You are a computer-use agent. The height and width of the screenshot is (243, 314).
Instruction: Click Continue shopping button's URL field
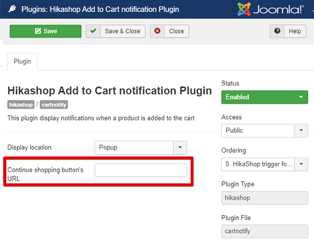(x=141, y=170)
